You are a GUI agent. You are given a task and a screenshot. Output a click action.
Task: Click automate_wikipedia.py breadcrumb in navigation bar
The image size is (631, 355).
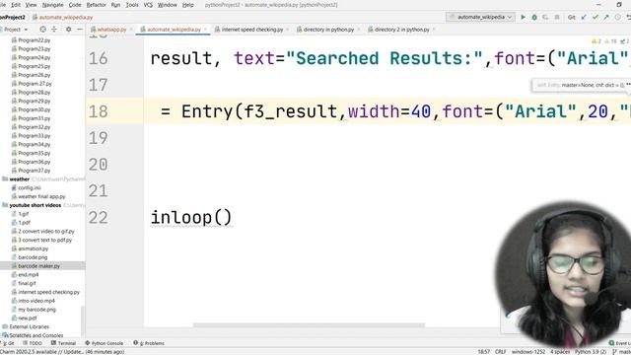62,18
